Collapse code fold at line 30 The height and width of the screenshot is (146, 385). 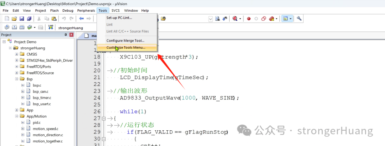click(104, 139)
